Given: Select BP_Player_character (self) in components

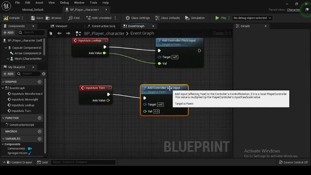Looking at the screenshot, I should 23,41.
